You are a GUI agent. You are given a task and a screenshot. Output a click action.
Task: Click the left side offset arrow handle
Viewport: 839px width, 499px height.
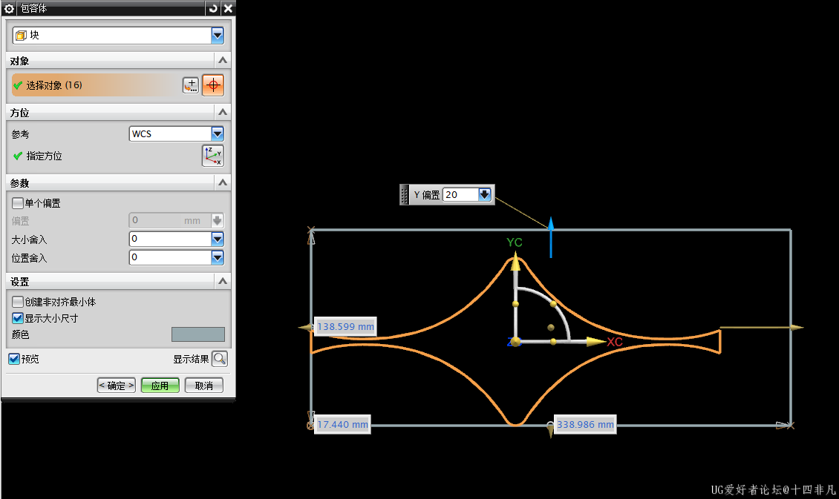(305, 327)
